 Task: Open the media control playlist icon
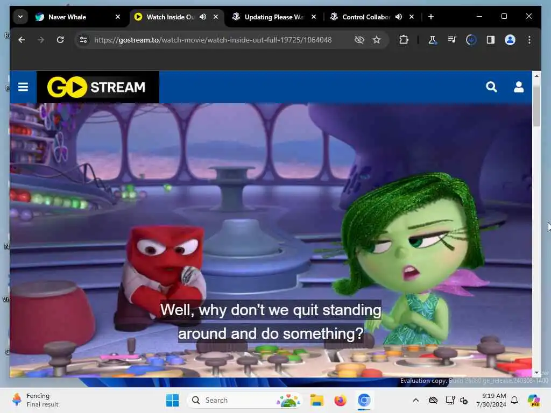click(452, 40)
